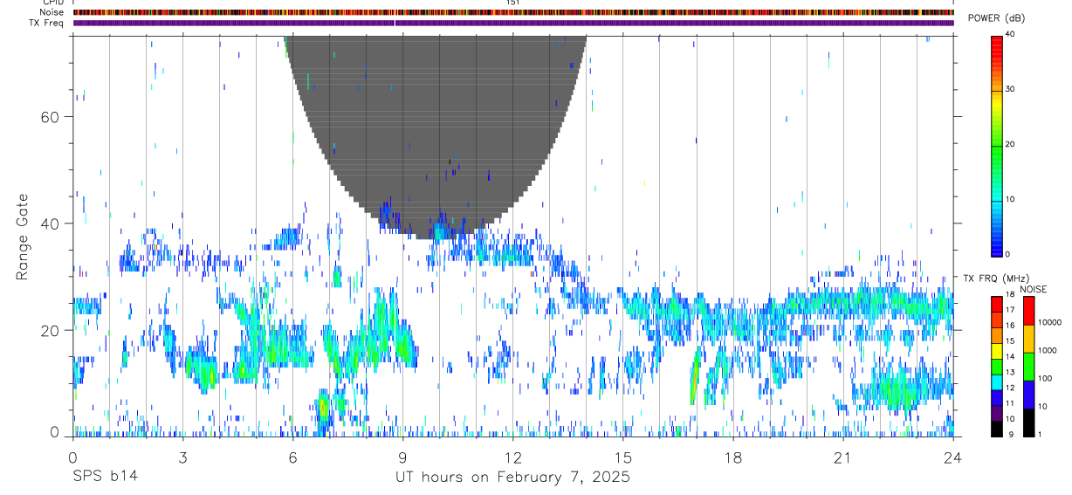Click the CPID value 151

click(x=513, y=3)
